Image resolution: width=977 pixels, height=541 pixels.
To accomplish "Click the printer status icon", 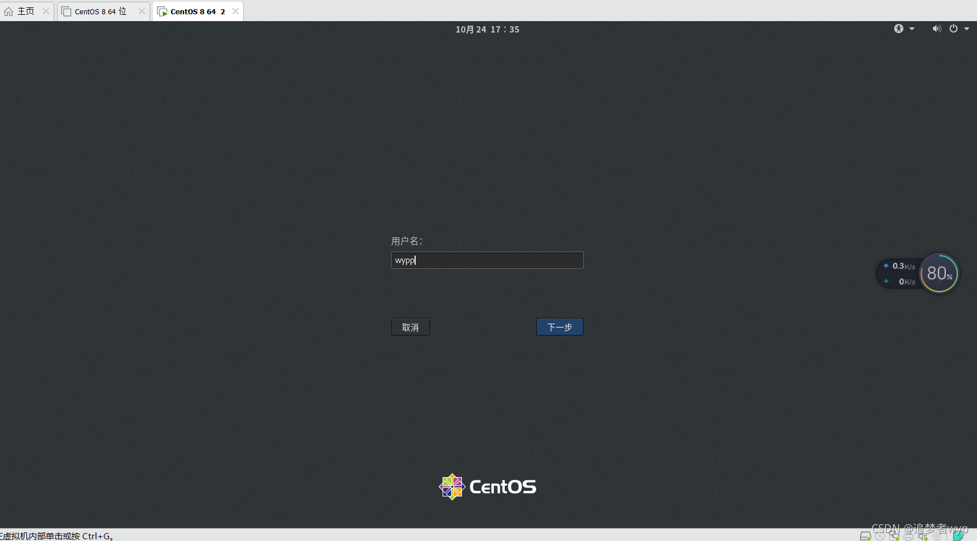I will [x=908, y=536].
